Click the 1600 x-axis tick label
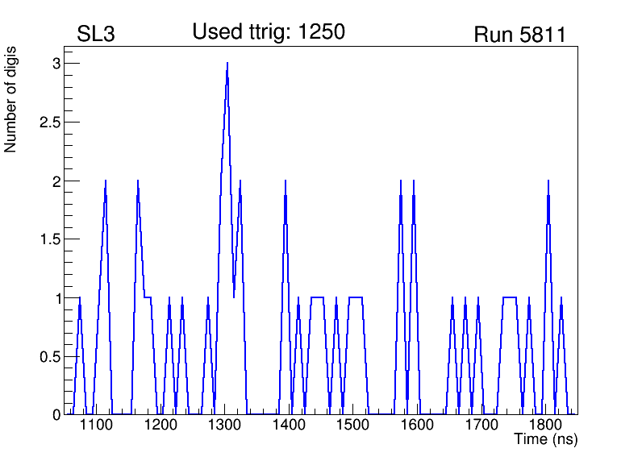 click(417, 425)
